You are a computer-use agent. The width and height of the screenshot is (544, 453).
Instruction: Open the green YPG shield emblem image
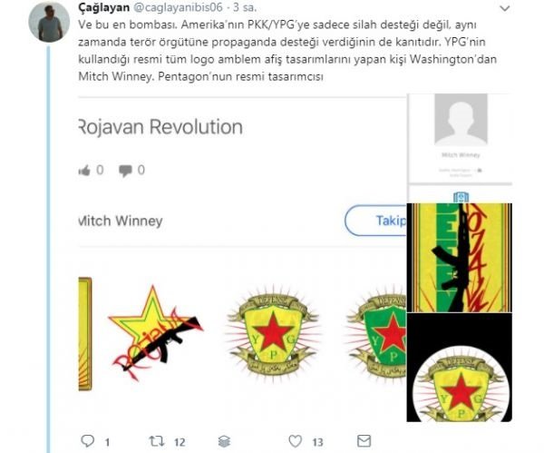coord(377,333)
